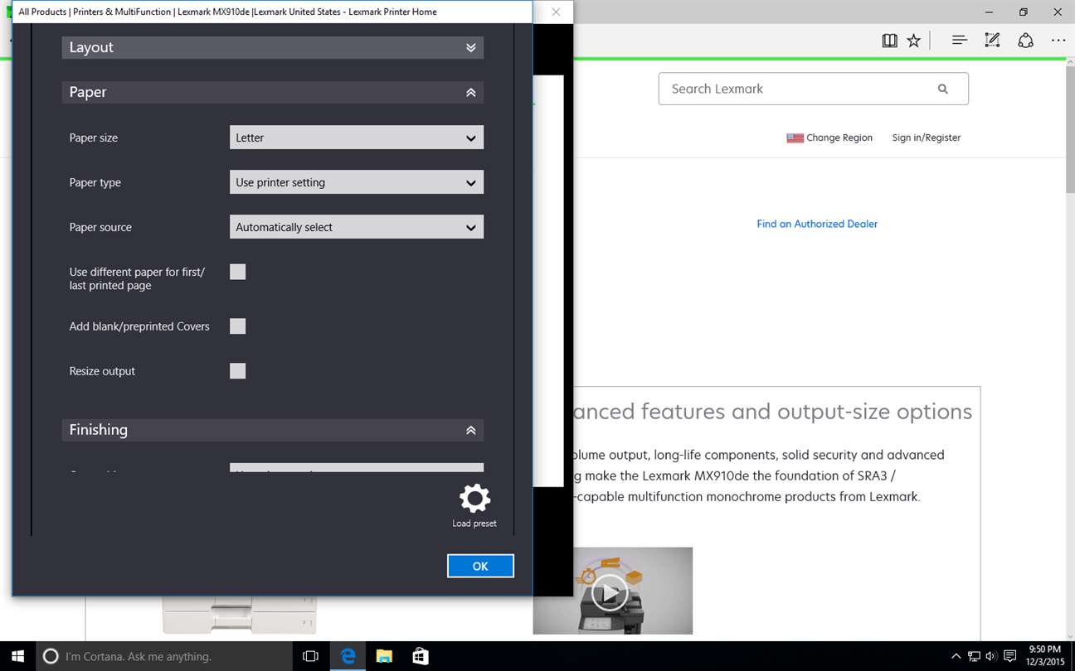
Task: Click the Sign in/Register link
Action: 927,138
